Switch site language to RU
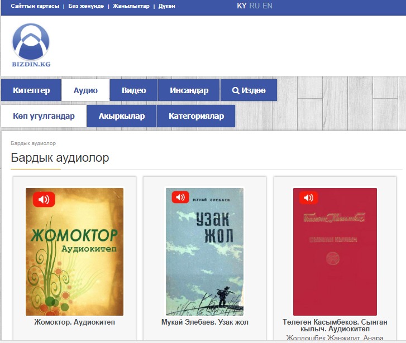The image size is (406, 343). tap(254, 6)
